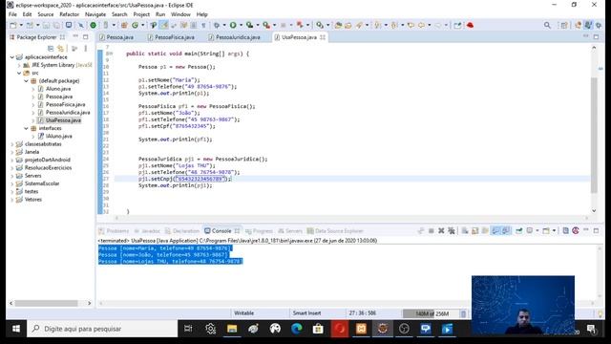Click the New Java Package icon
This screenshot has height=344, width=611.
coord(124,26)
